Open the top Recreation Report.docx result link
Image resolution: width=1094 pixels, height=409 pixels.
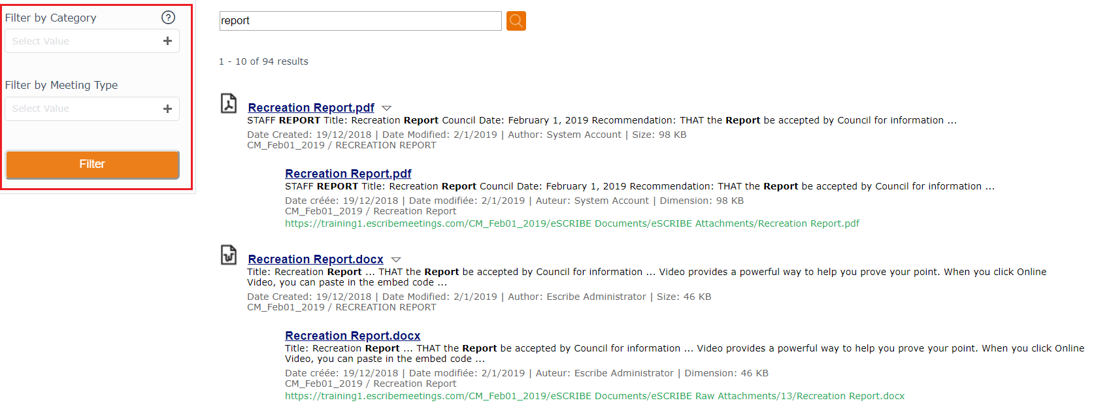pyautogui.click(x=316, y=259)
